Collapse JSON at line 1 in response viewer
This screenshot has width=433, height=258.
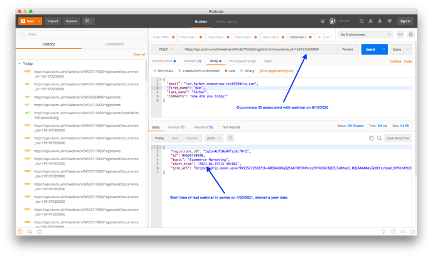pos(160,148)
